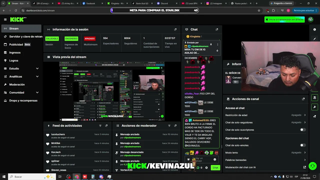
Task: Unpin the pinned chat message
Action: pos(211,44)
